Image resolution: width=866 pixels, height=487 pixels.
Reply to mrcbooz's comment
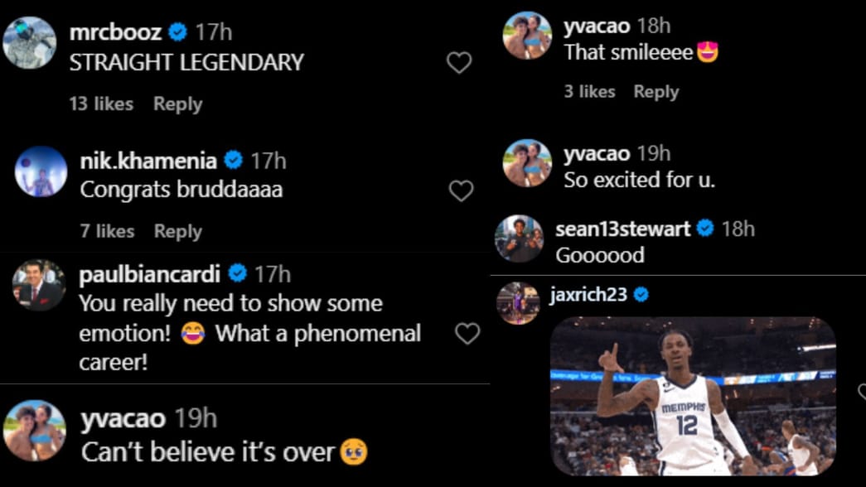tap(177, 104)
